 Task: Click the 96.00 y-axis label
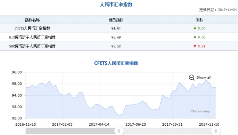click(17, 72)
